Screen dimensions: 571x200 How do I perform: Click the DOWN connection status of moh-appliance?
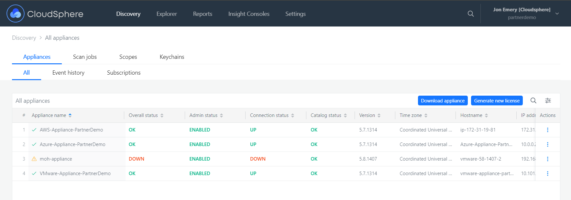(258, 159)
